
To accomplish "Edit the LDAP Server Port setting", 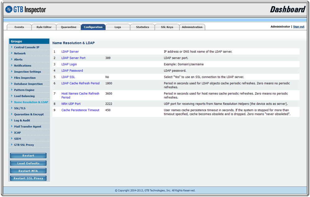I will coord(73,58).
